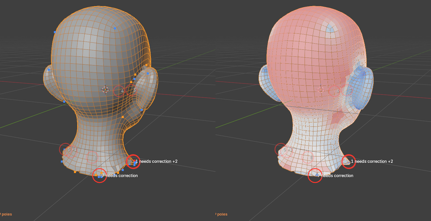Viewport: 431px width, 221px height.
Task: Click the "1 needs correction +2" label in left viewport
Action: tap(156, 161)
